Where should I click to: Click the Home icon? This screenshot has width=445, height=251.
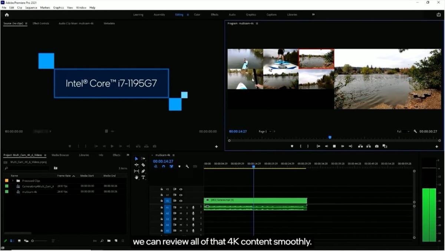[x=7, y=15]
